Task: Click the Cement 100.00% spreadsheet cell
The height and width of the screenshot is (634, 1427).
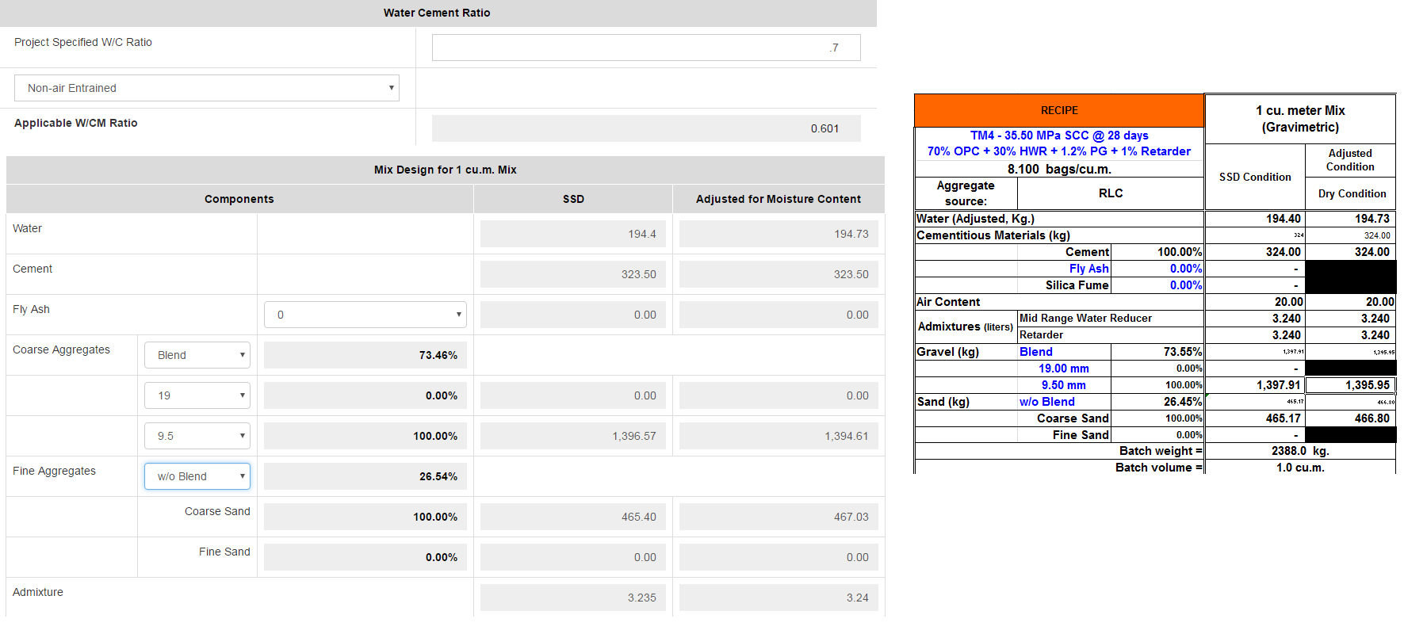Action: [1157, 252]
